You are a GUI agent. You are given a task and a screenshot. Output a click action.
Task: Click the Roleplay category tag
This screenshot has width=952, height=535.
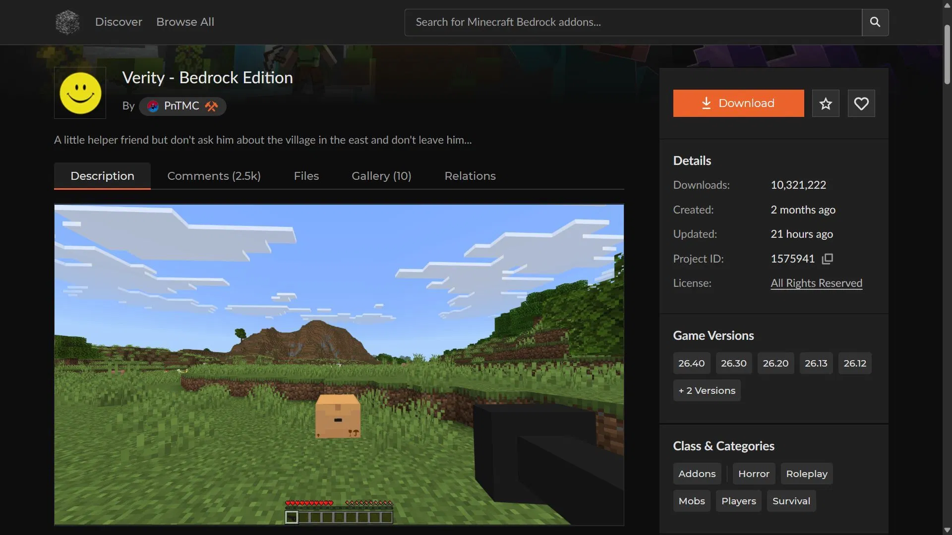[x=807, y=474]
